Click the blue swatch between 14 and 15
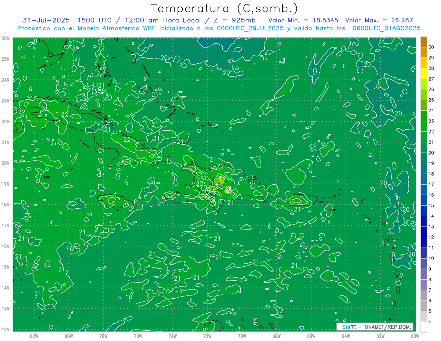This screenshot has width=441, height=341. (x=424, y=211)
